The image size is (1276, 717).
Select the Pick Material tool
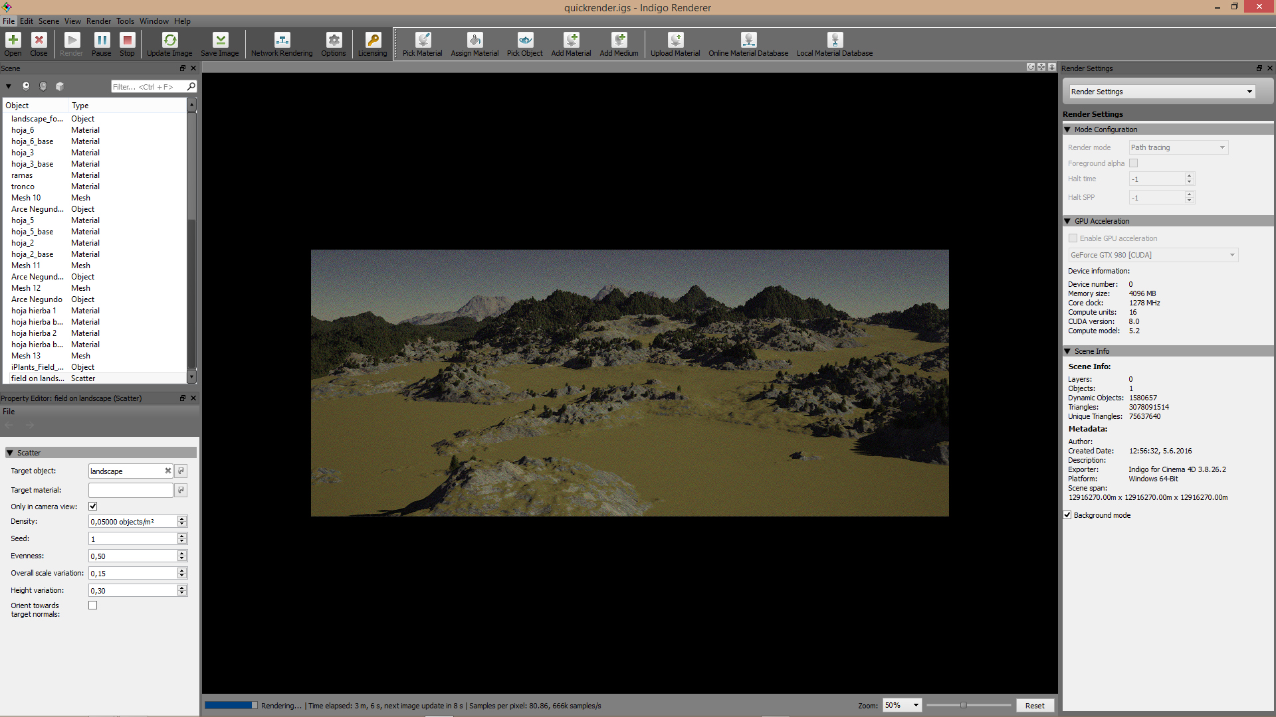click(x=422, y=40)
